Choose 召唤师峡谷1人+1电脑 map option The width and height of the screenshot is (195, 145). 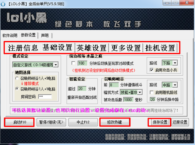point(17,89)
